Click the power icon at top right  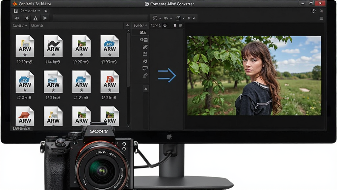[314, 11]
